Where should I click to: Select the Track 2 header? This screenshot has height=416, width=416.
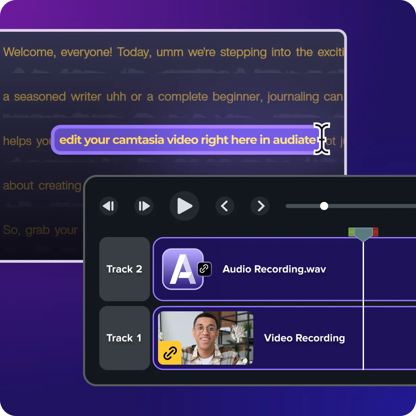tap(125, 269)
